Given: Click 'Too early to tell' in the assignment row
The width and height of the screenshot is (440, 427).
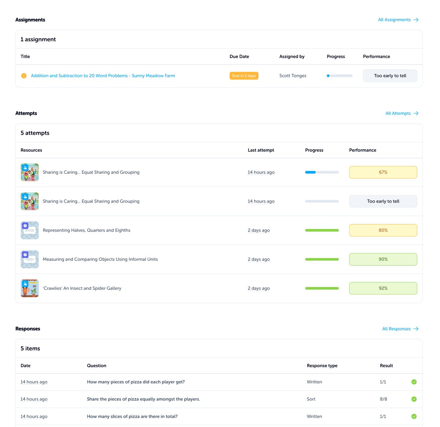Looking at the screenshot, I should (x=390, y=76).
